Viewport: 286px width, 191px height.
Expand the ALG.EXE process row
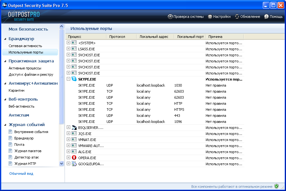68,152
